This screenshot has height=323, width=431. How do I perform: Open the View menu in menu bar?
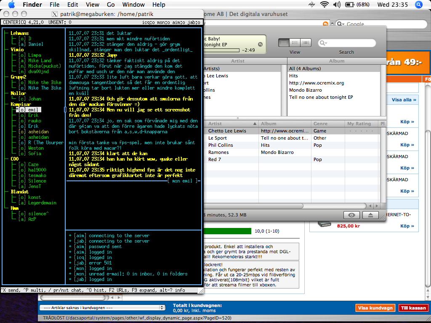(92, 5)
